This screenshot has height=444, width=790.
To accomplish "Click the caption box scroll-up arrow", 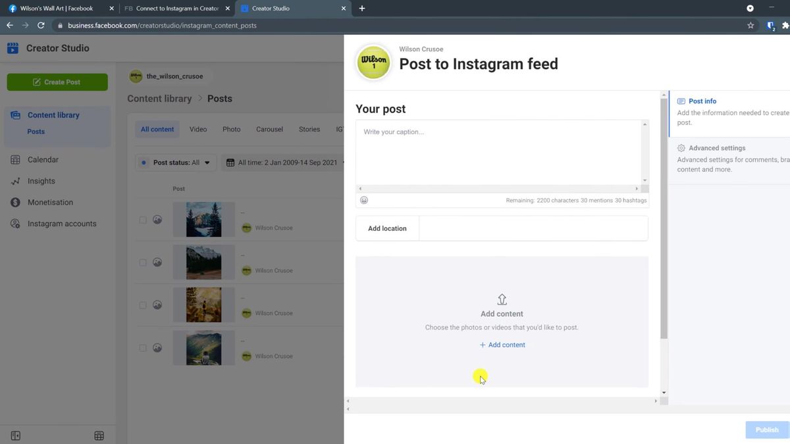I will pos(645,124).
